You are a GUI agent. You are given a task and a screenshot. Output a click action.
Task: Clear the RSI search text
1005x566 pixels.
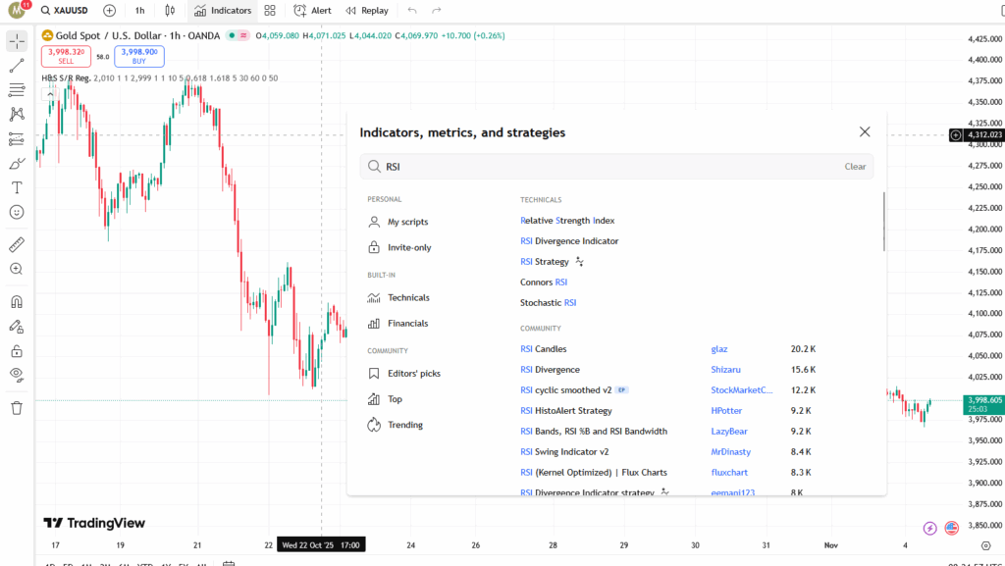(x=855, y=167)
